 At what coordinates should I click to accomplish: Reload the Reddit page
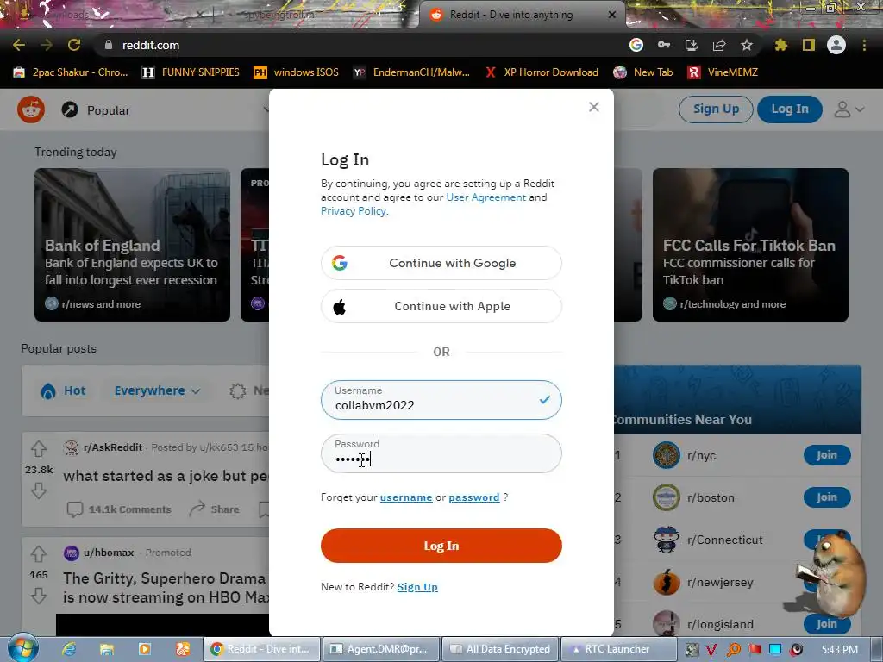click(x=74, y=45)
